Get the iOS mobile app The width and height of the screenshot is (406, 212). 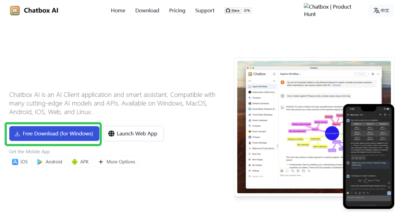(x=20, y=162)
